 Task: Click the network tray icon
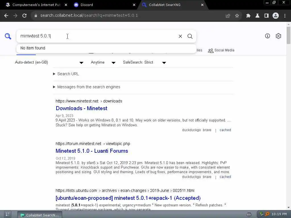click(x=261, y=214)
